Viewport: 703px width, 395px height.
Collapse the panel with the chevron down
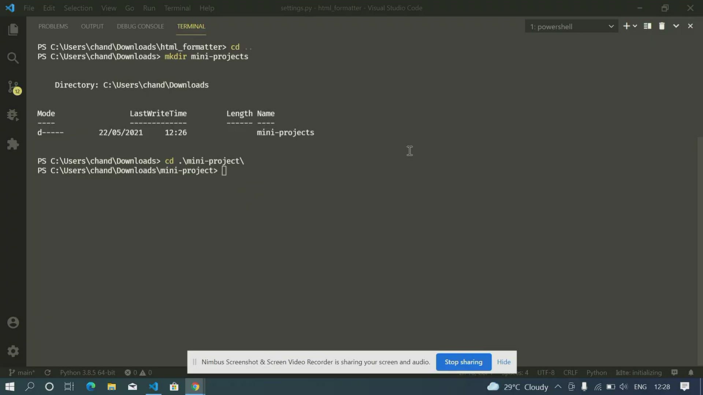tap(676, 26)
